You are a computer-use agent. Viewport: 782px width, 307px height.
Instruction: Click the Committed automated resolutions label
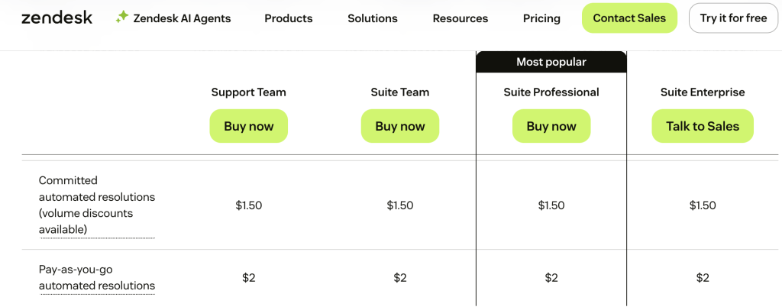(x=96, y=205)
